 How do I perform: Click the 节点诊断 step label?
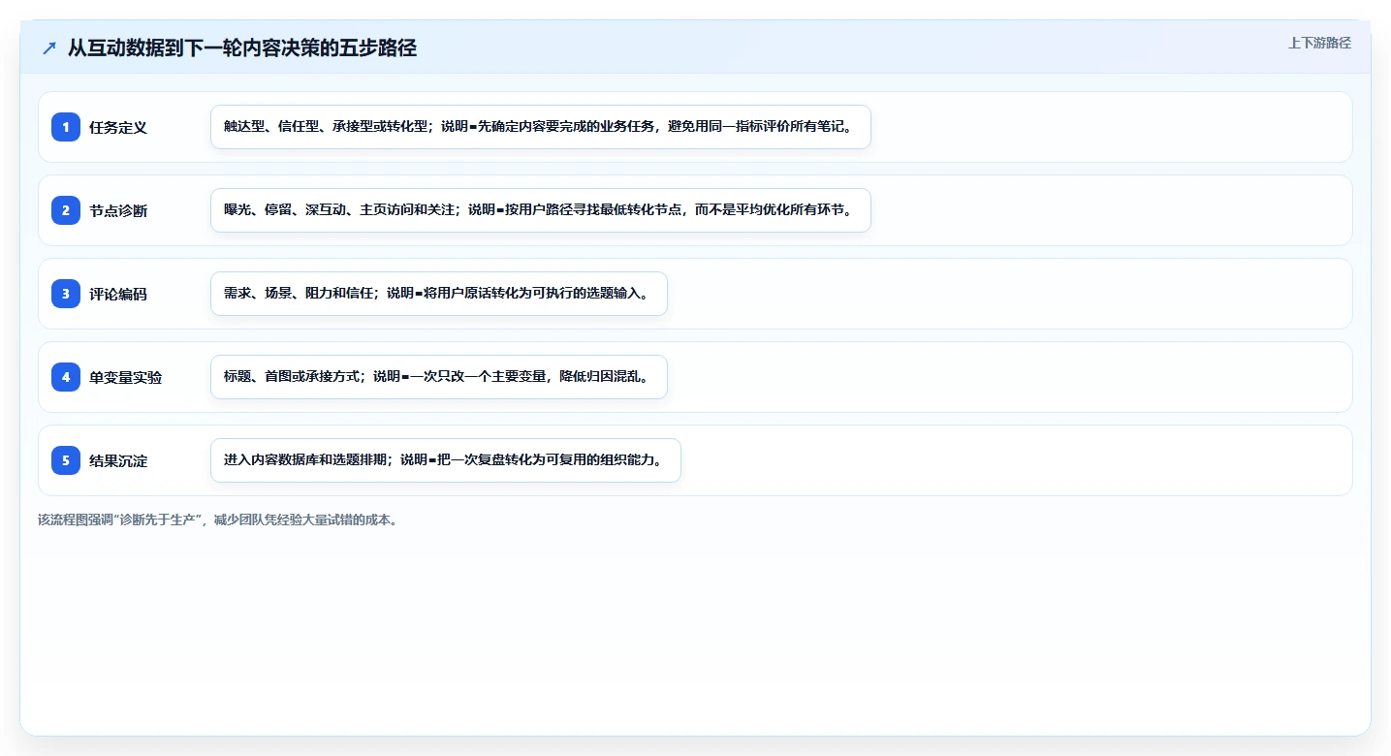(118, 211)
